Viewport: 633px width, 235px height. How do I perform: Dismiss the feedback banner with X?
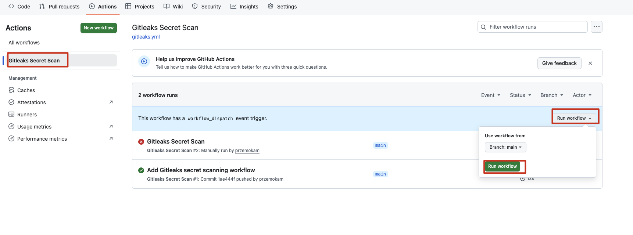tap(590, 63)
